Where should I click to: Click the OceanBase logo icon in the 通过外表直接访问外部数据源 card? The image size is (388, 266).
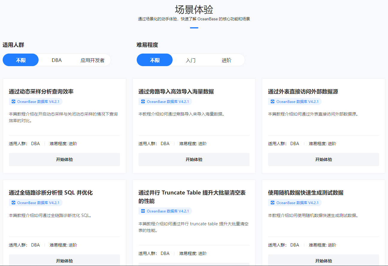click(x=272, y=102)
